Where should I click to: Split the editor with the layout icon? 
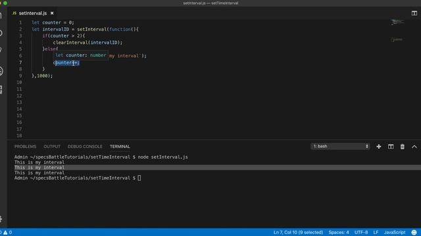click(414, 13)
